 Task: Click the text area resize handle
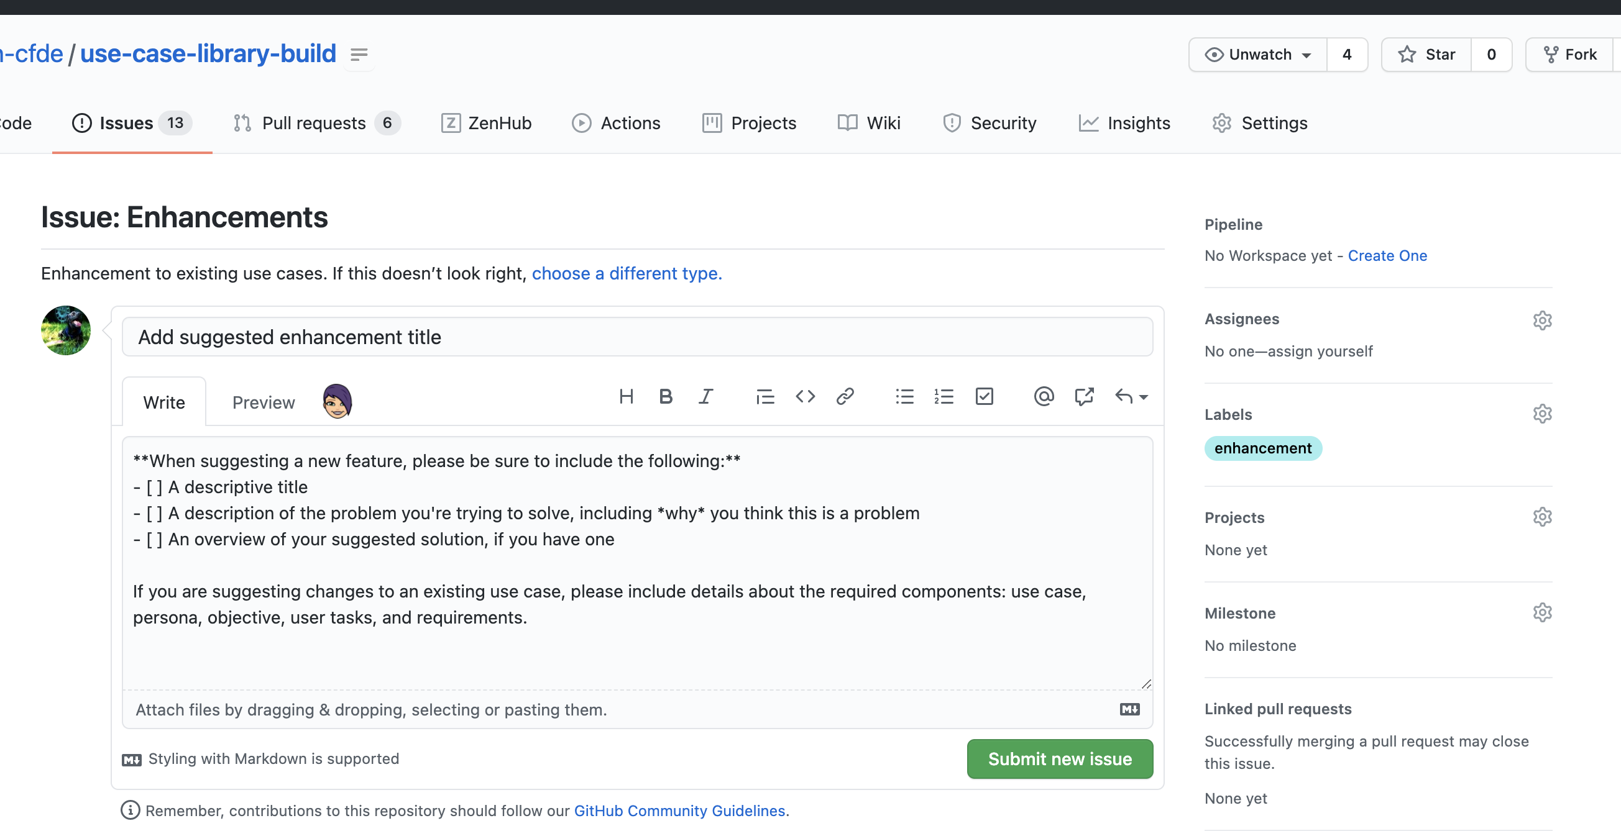pyautogui.click(x=1146, y=684)
